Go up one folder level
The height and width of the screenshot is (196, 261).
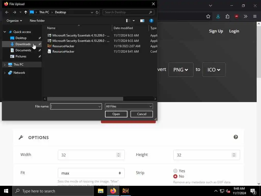coord(26,12)
